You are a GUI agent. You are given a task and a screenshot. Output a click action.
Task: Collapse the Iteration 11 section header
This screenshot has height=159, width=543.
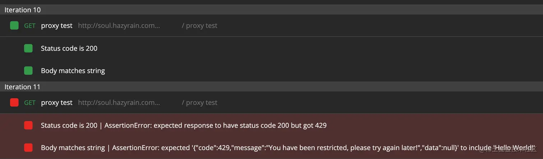coord(23,87)
